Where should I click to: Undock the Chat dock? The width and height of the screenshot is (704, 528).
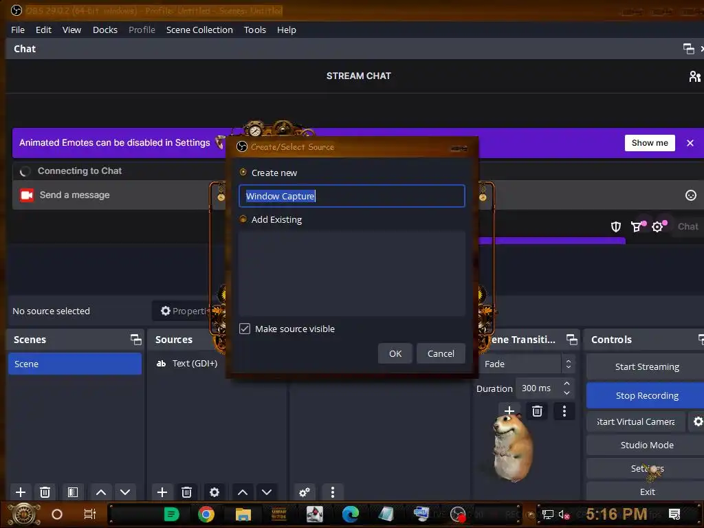tap(688, 49)
